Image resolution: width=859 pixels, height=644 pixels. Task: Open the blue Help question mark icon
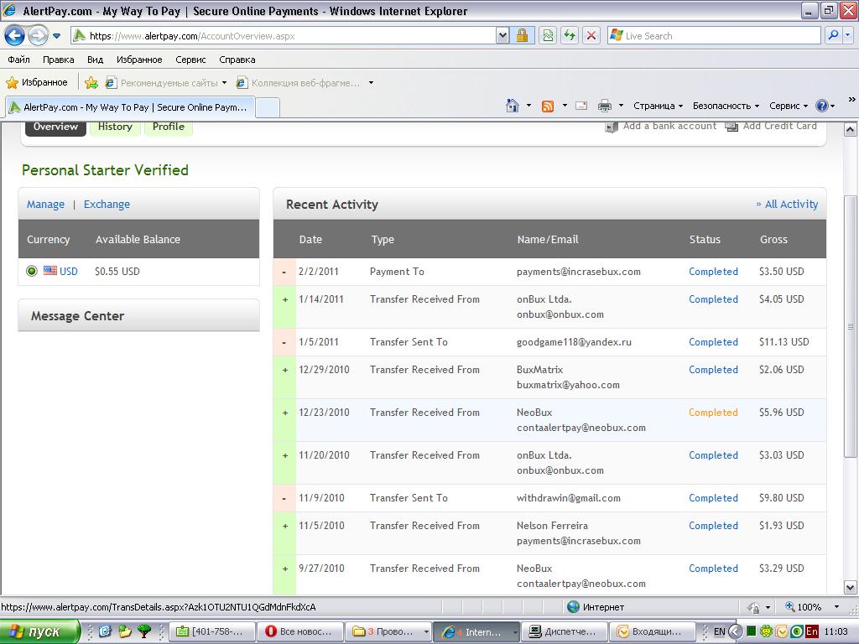822,106
